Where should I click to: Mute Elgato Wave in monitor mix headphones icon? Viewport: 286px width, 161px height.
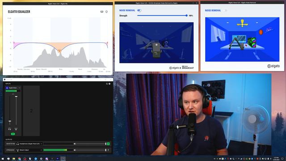(x=9, y=129)
